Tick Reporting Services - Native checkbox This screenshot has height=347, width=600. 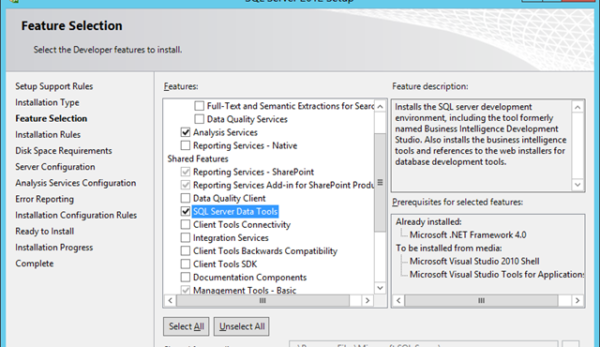186,145
